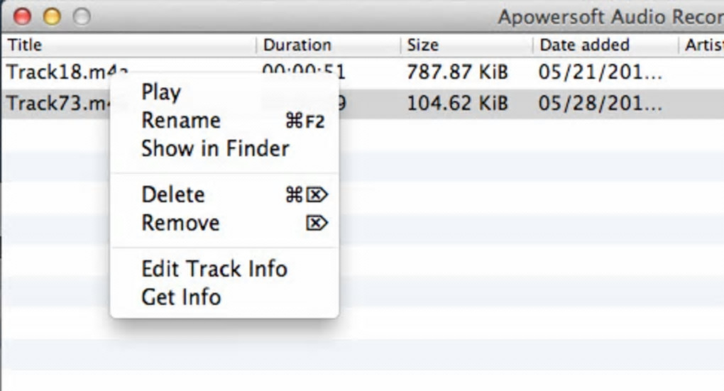Click Get Info menu entry

pyautogui.click(x=181, y=297)
